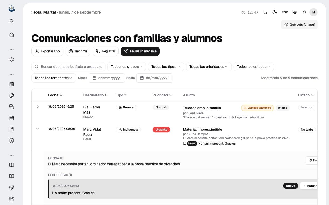Screen dimensions: 329x205
Task: Click the Llamada telefónica tag
Action: click(x=258, y=108)
